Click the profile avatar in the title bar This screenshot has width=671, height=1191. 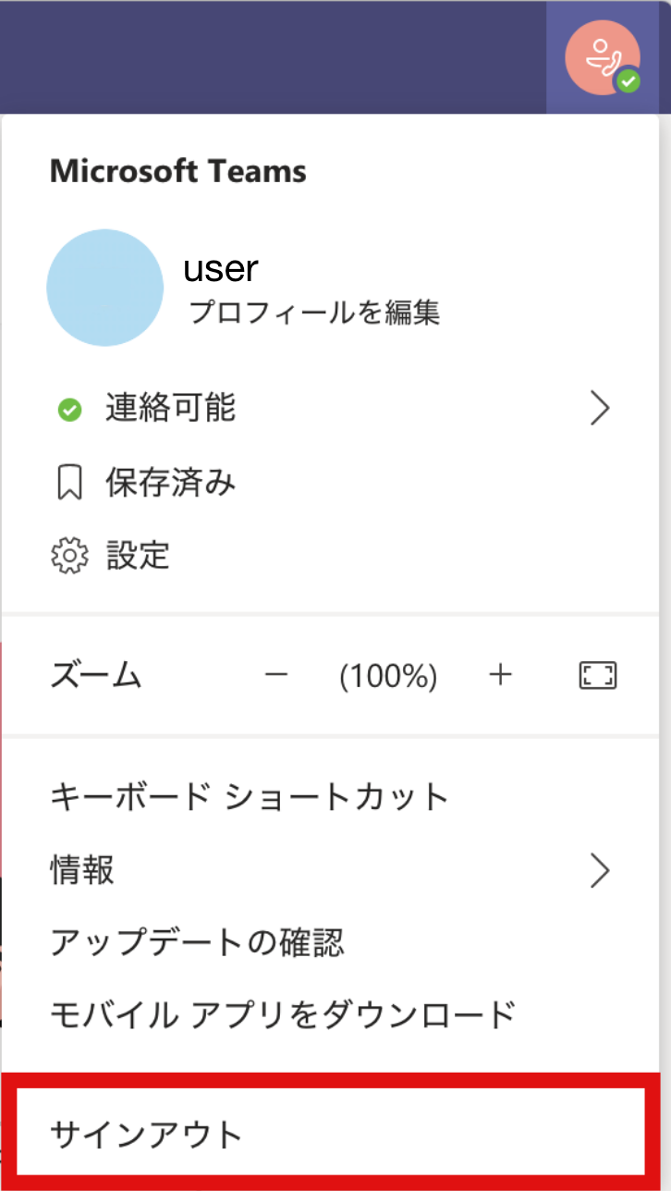(603, 58)
